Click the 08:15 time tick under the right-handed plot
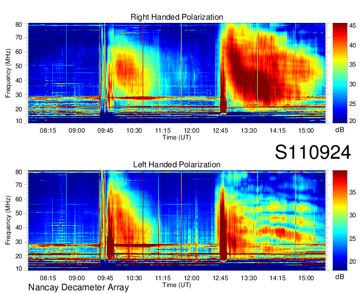 [x=48, y=130]
